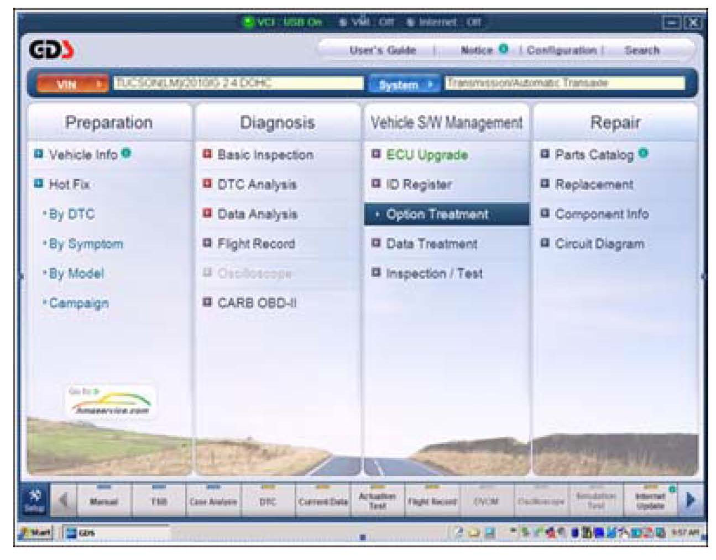Expand the Hot Fix section
The width and height of the screenshot is (716, 560).
point(69,184)
